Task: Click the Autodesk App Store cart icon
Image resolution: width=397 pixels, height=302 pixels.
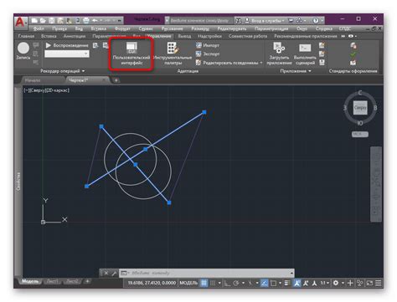Action: [291, 21]
